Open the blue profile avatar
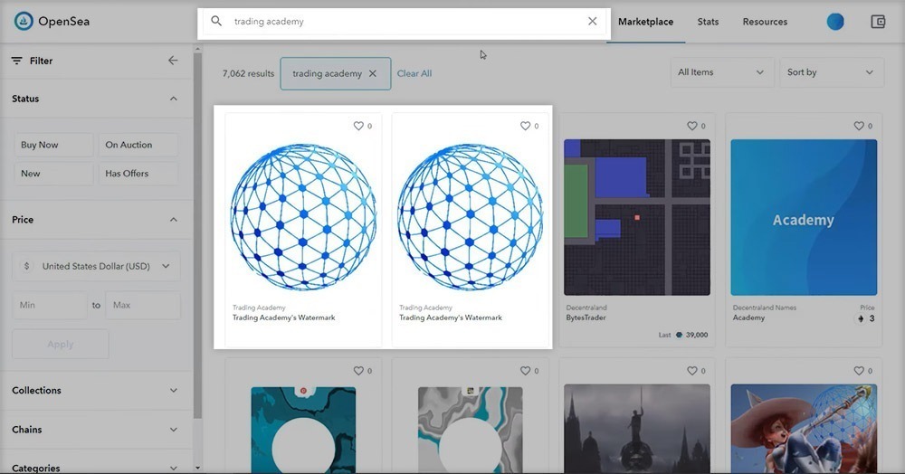 click(835, 22)
